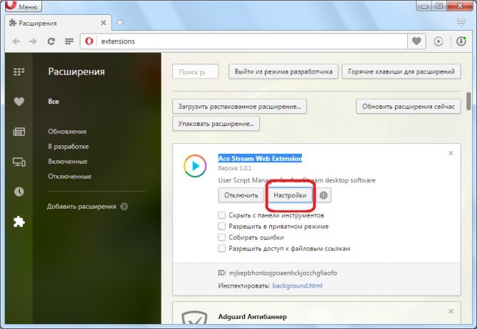The image size is (477, 329).
Task: Select В разработке filter
Action: [x=68, y=147]
